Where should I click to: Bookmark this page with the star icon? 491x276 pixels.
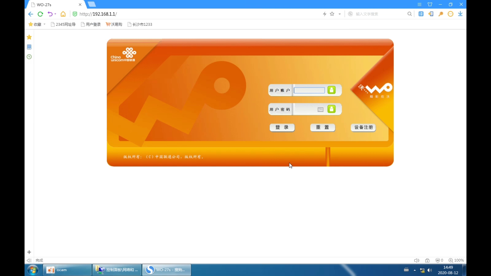pos(332,14)
